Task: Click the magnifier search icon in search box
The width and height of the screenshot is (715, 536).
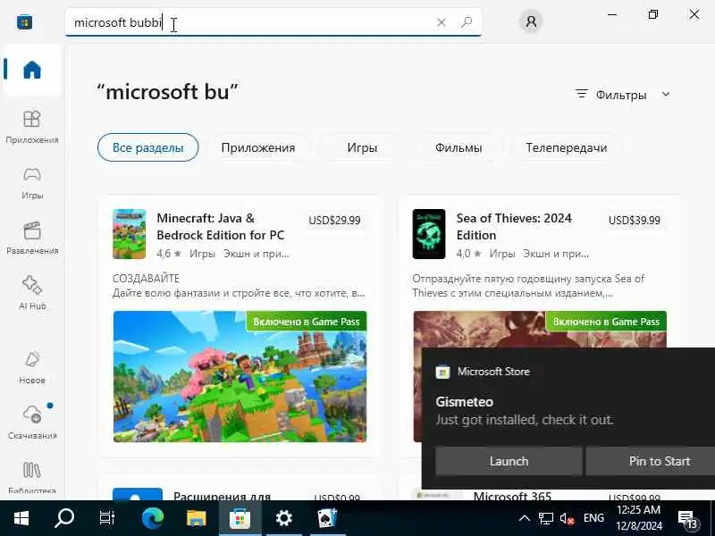Action: click(x=466, y=21)
